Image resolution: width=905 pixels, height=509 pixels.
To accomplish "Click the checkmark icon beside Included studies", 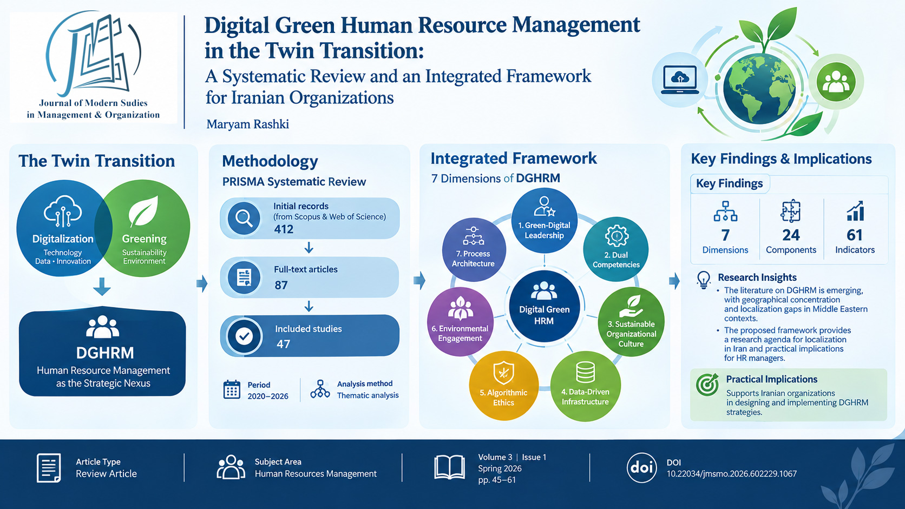I will point(244,336).
